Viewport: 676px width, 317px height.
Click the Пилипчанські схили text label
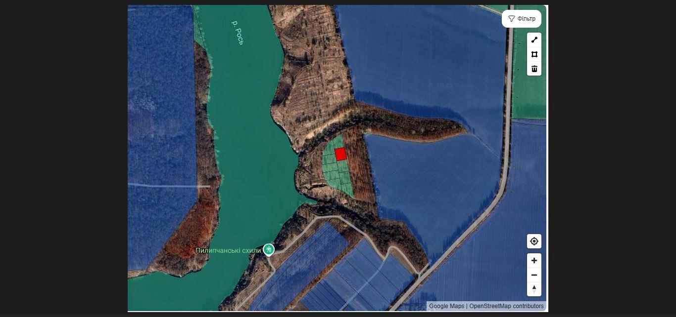(x=228, y=250)
